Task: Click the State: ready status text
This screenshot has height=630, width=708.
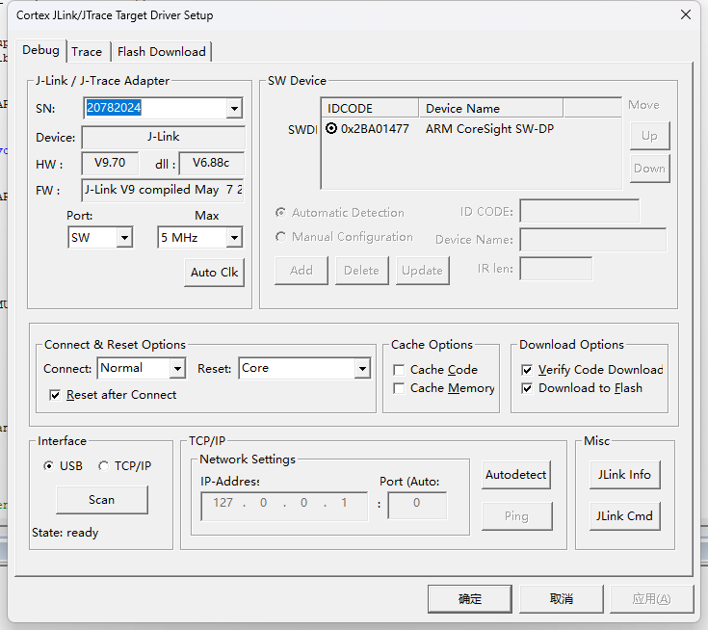Action: tap(66, 533)
